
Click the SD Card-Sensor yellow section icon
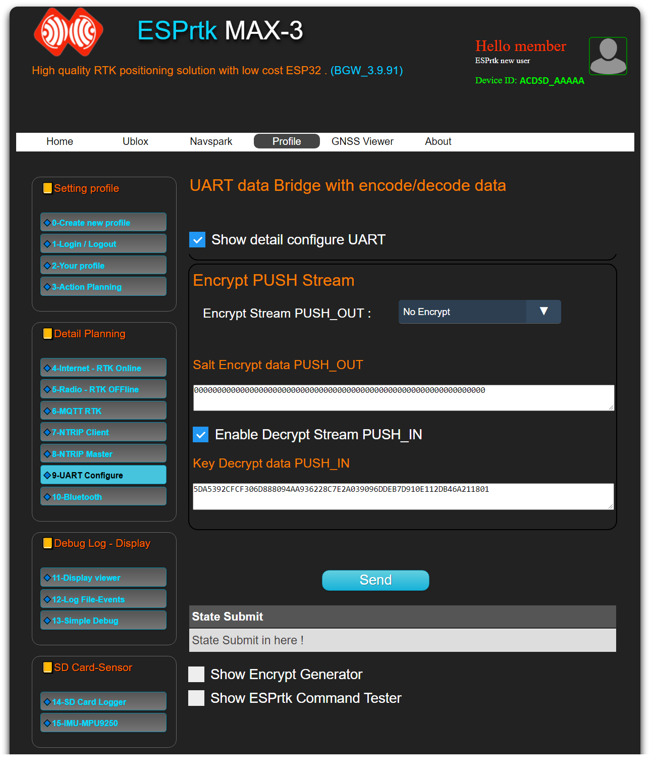coord(47,668)
